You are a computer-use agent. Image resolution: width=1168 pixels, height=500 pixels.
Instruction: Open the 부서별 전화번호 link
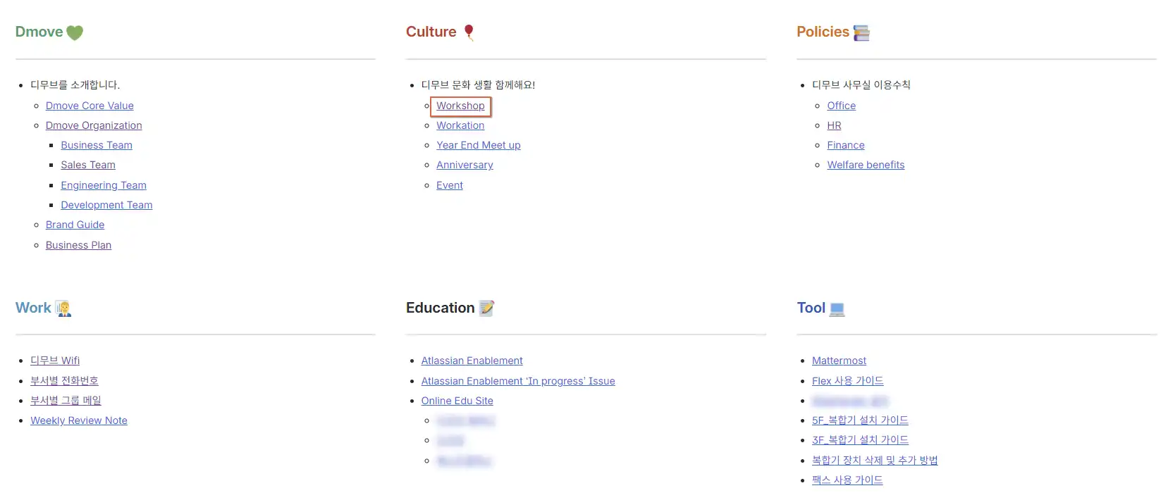[64, 380]
